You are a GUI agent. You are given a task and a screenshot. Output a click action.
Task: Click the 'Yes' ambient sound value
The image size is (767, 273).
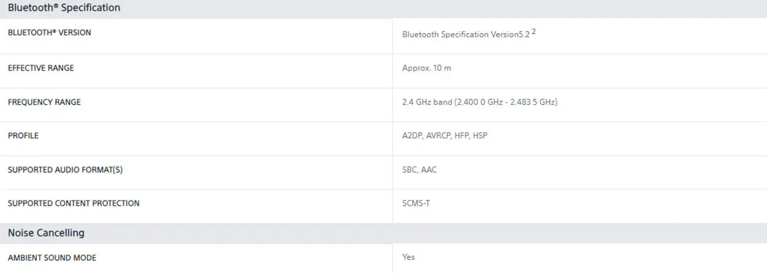coord(408,257)
